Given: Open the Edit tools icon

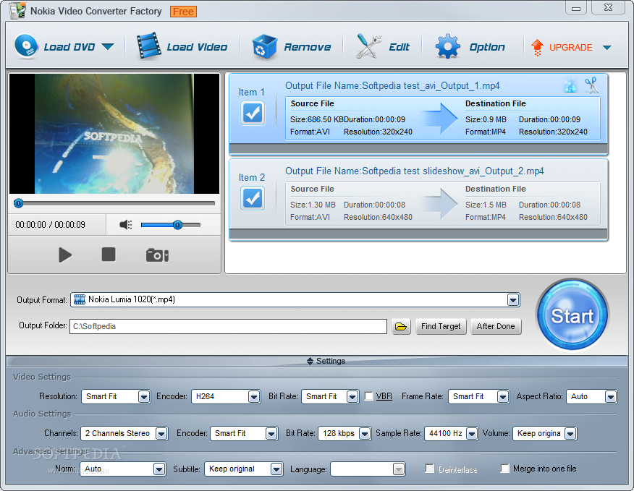Looking at the screenshot, I should pos(368,46).
